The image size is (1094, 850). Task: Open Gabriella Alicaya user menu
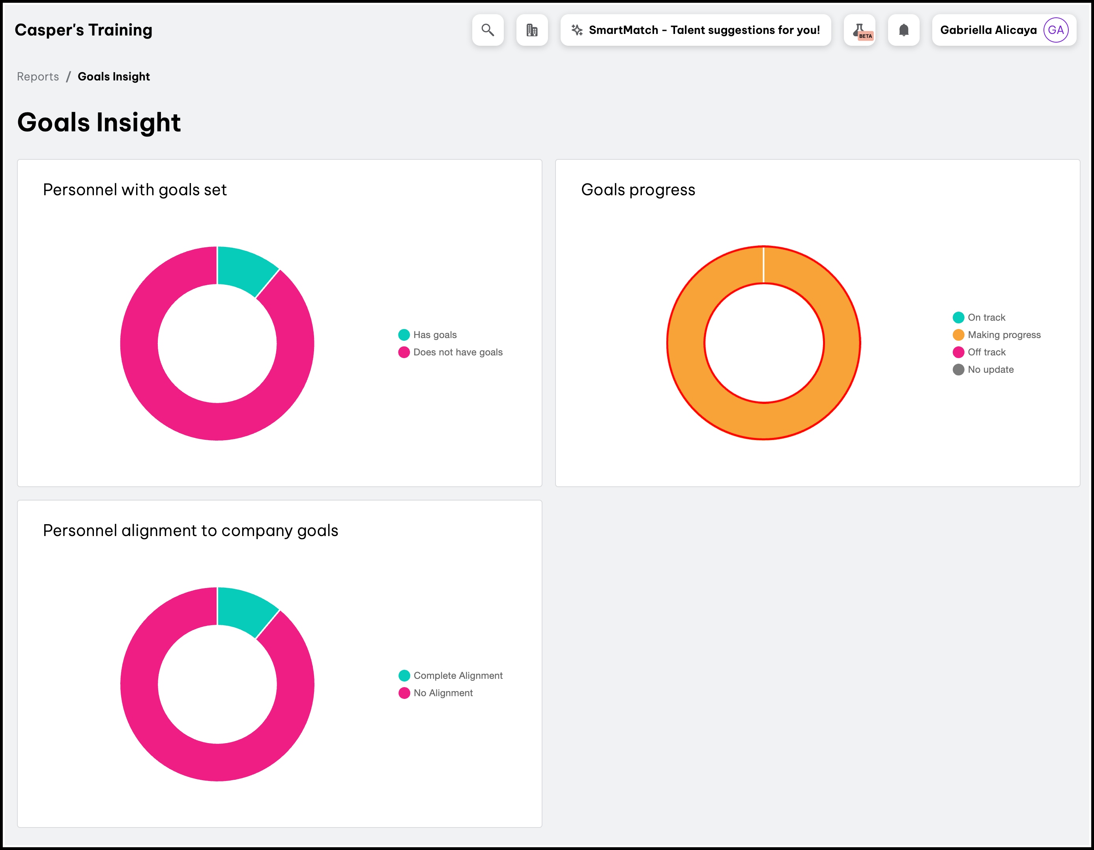988,30
